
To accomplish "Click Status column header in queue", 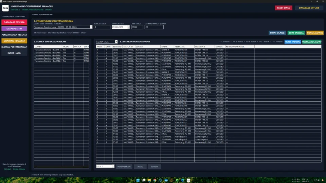I will pyautogui.click(x=220, y=47).
